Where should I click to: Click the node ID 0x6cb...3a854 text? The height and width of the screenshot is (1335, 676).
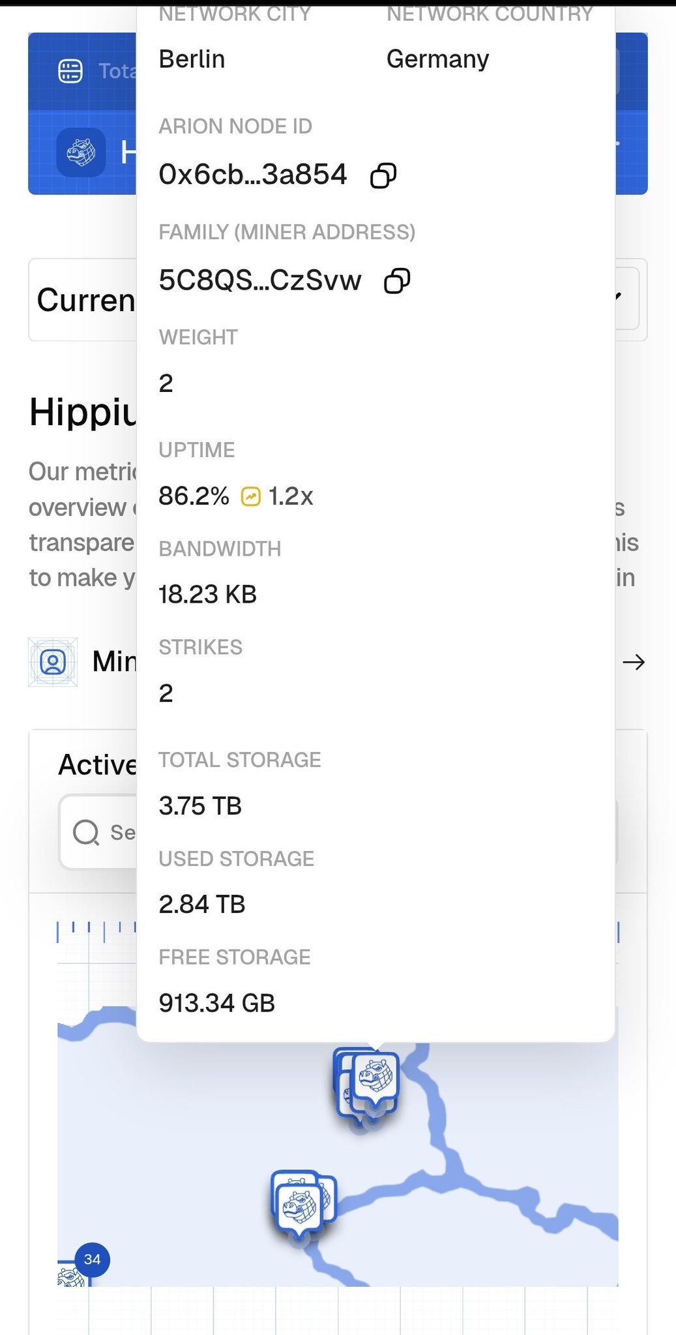253,175
